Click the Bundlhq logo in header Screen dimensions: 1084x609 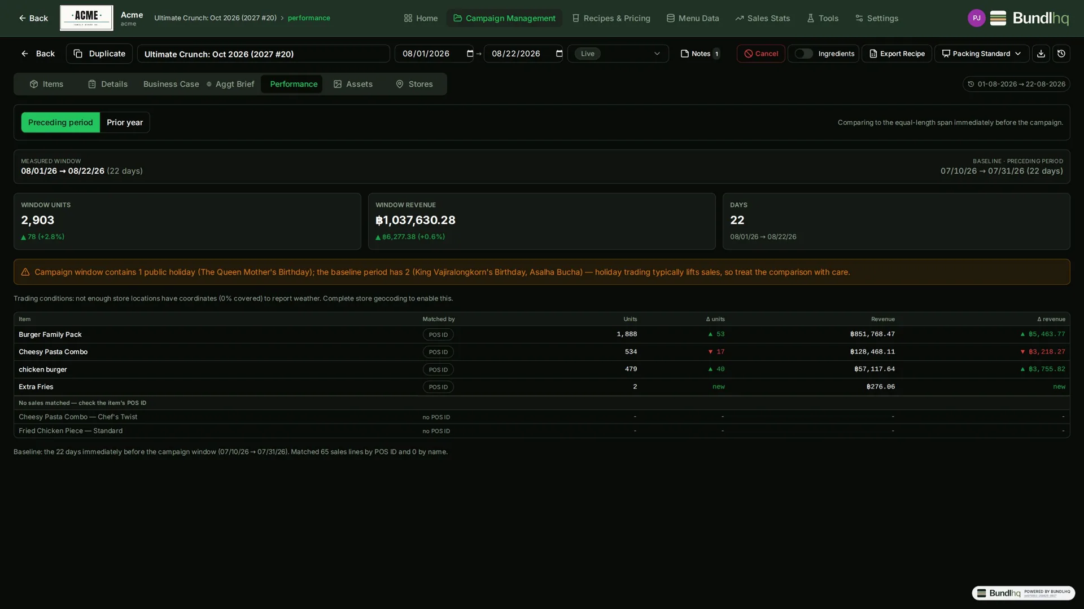coord(1029,18)
